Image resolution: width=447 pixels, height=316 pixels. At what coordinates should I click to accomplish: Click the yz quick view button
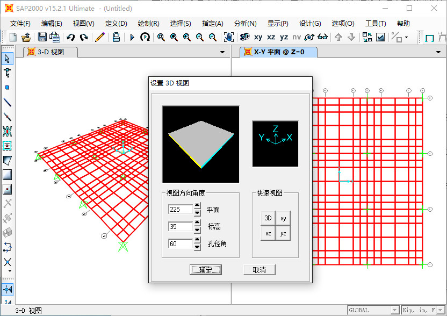(x=283, y=233)
